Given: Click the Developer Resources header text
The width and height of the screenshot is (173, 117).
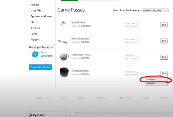Looking at the screenshot, I should (41, 47).
